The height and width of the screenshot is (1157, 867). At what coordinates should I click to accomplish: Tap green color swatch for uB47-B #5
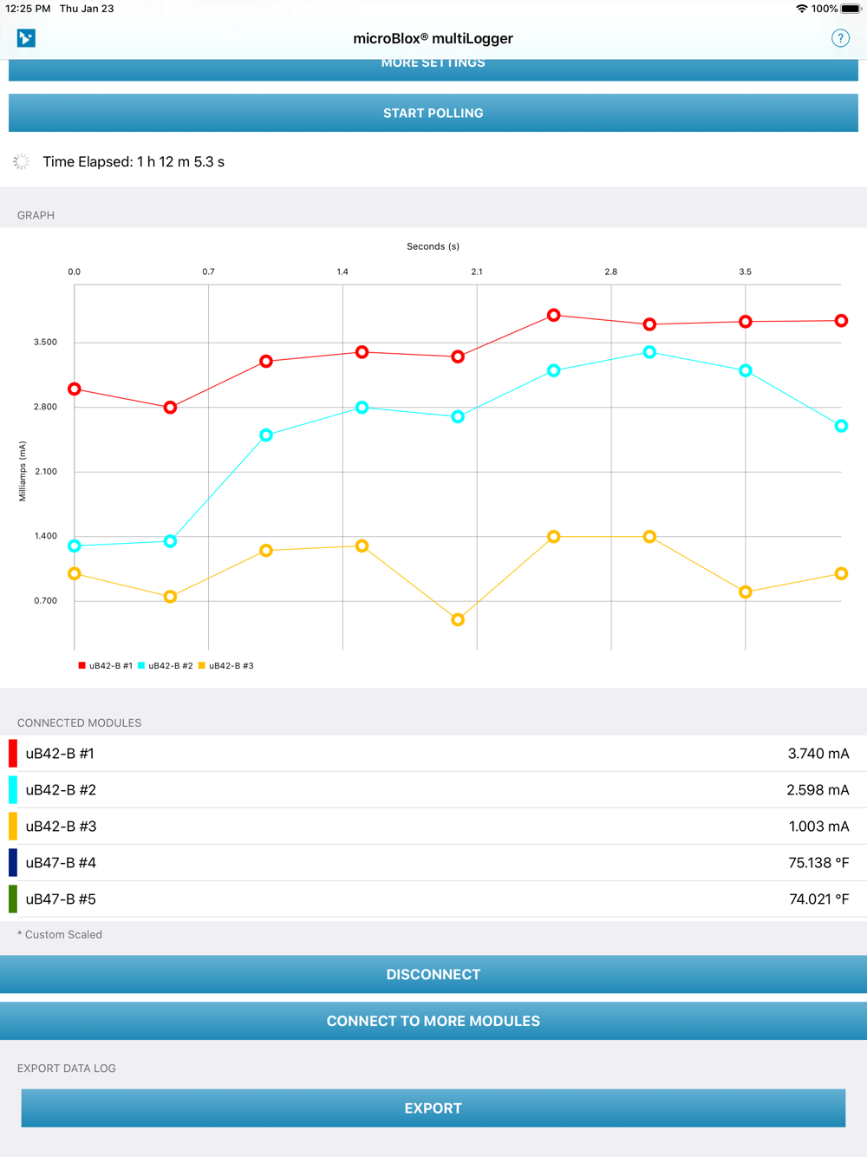[x=13, y=899]
